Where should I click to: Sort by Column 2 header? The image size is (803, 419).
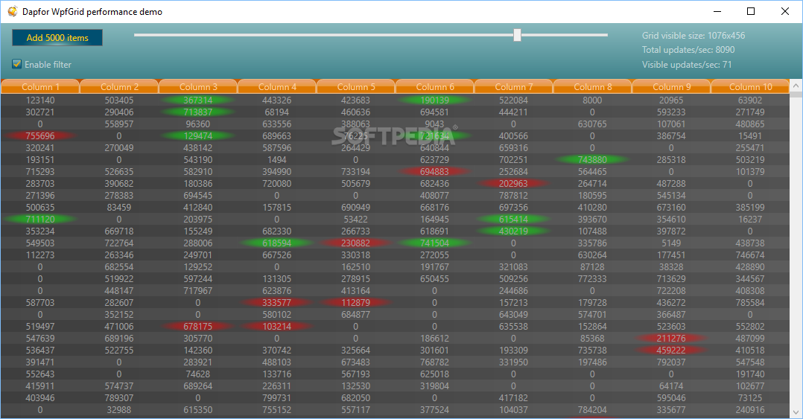(x=119, y=87)
